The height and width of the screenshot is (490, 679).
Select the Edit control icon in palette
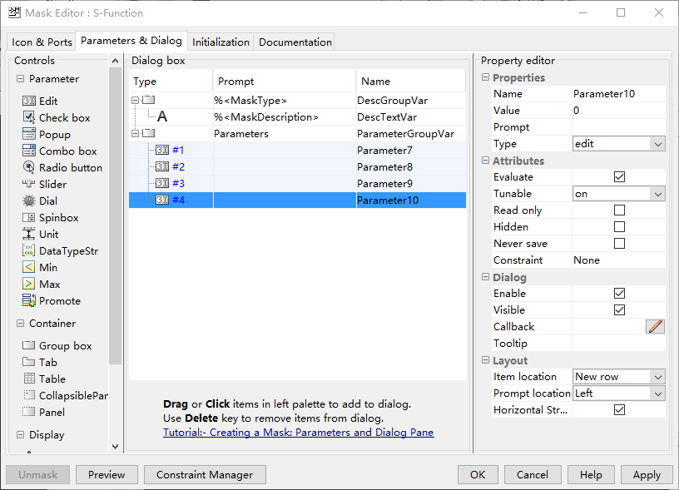[x=28, y=101]
